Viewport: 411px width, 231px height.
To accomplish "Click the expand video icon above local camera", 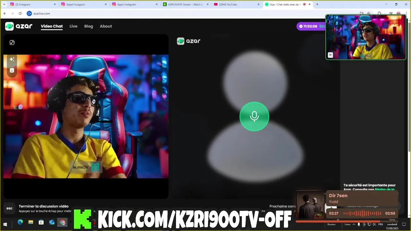I will pyautogui.click(x=12, y=42).
